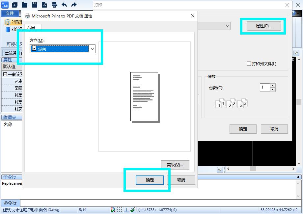Click the printer icon in the properties dialog title
303x214 pixels.
pos(27,16)
